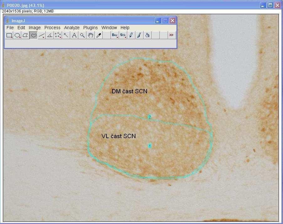Click the P0020.jpg image window title
The height and width of the screenshot is (224, 283).
pos(25,5)
